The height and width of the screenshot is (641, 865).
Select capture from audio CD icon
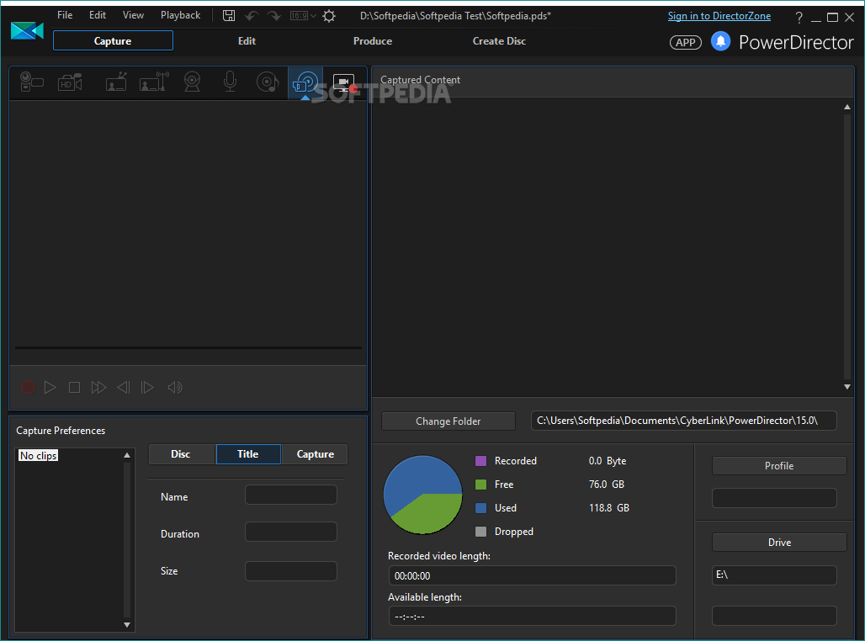tap(268, 82)
